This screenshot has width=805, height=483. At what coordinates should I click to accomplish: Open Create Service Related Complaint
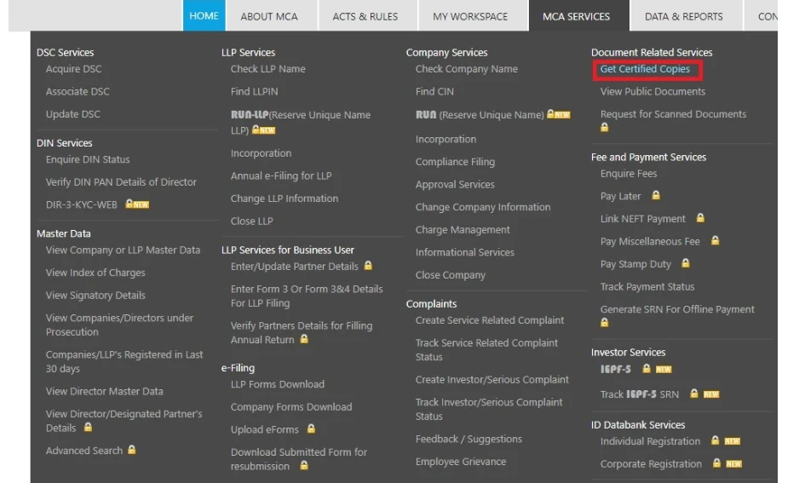coord(489,320)
